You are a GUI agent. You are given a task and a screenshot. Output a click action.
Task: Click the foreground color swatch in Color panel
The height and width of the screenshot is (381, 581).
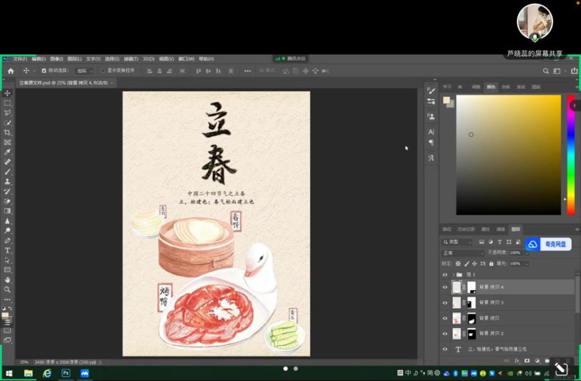447,100
